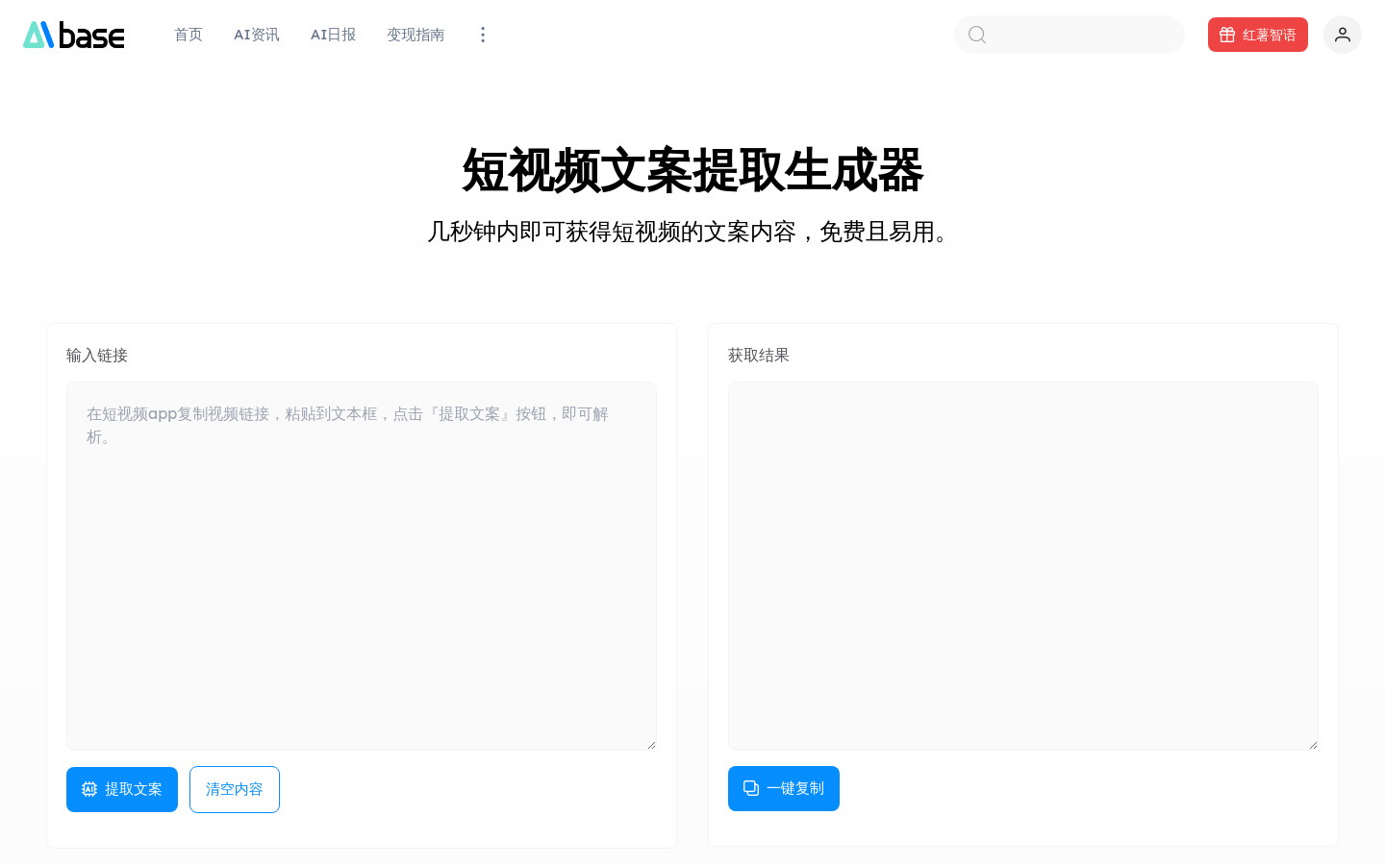Click the 清空内容 button
1385x865 pixels.
[x=234, y=789]
